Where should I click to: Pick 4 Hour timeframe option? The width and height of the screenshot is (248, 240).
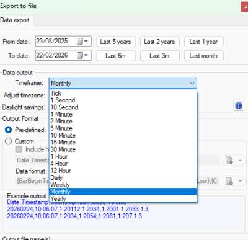point(123,164)
